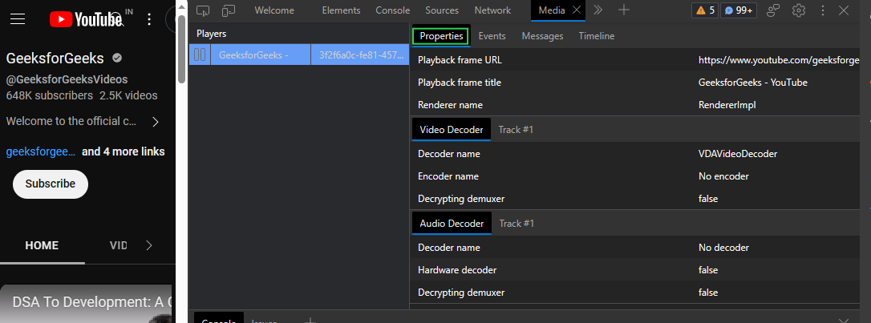Click the paused player icon in Players list
Viewport: 871px width, 323px height.
coord(200,55)
